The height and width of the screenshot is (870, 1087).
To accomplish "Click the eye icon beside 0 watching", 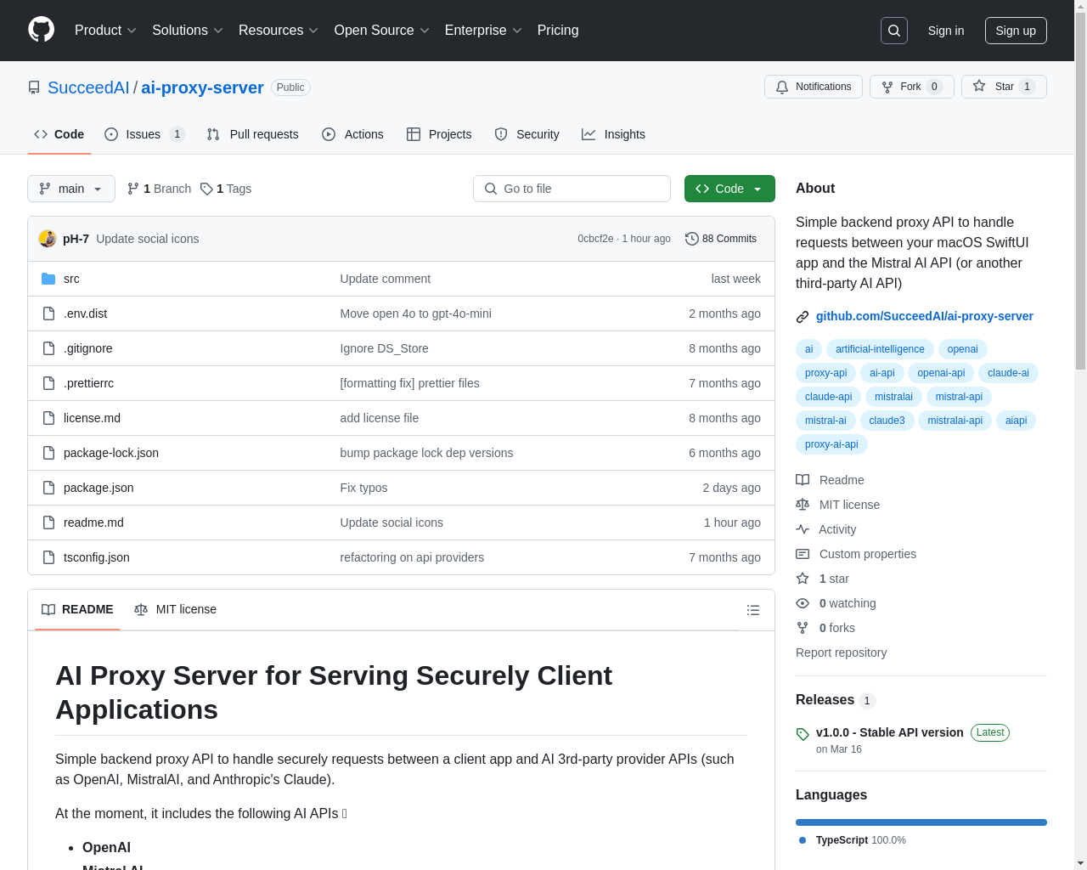I will [803, 603].
